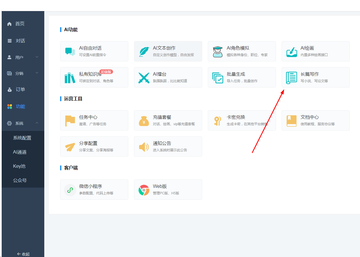Expand the 分销 menu chevron
Screen dimensions: 360x257
pyautogui.click(x=37, y=73)
